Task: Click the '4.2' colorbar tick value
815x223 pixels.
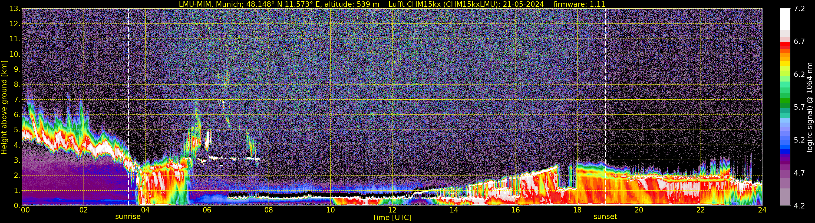Action: pyautogui.click(x=799, y=206)
